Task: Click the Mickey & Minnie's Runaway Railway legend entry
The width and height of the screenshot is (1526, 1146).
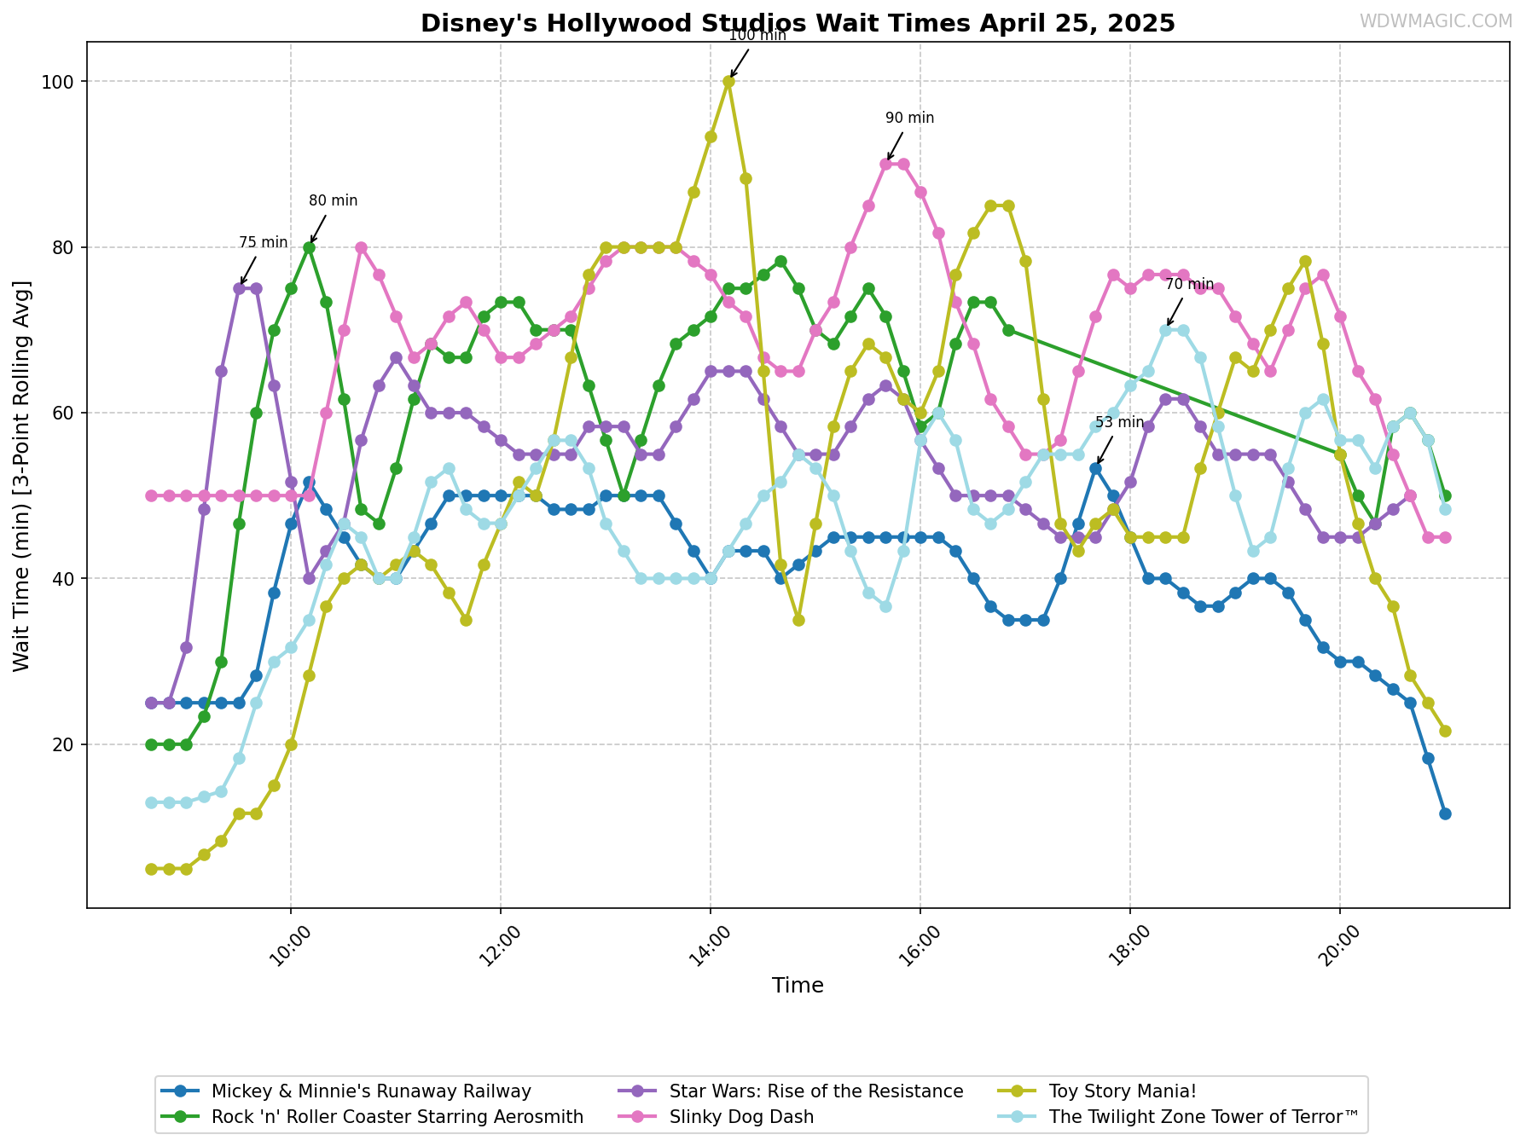Action: (x=347, y=1091)
